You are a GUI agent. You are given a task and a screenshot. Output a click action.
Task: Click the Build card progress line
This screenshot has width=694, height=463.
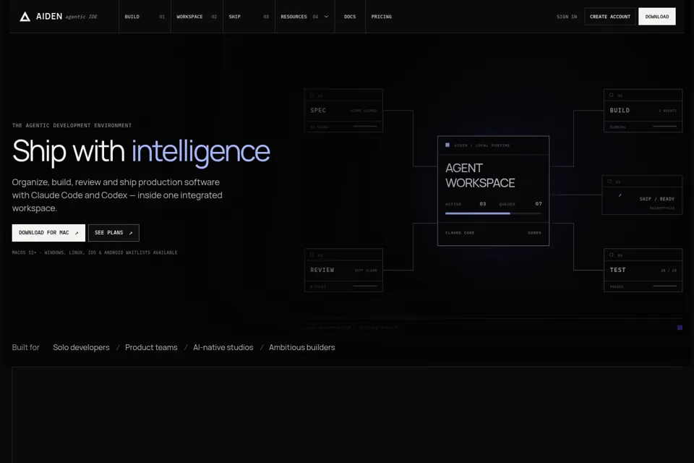point(665,127)
